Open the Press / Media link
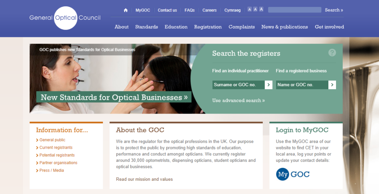 click(x=51, y=170)
